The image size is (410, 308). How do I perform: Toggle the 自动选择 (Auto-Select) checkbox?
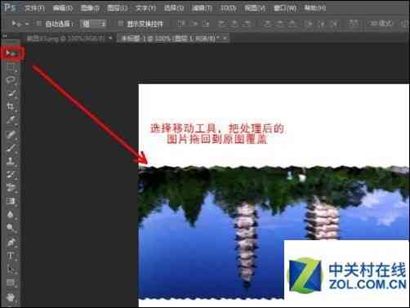point(38,24)
